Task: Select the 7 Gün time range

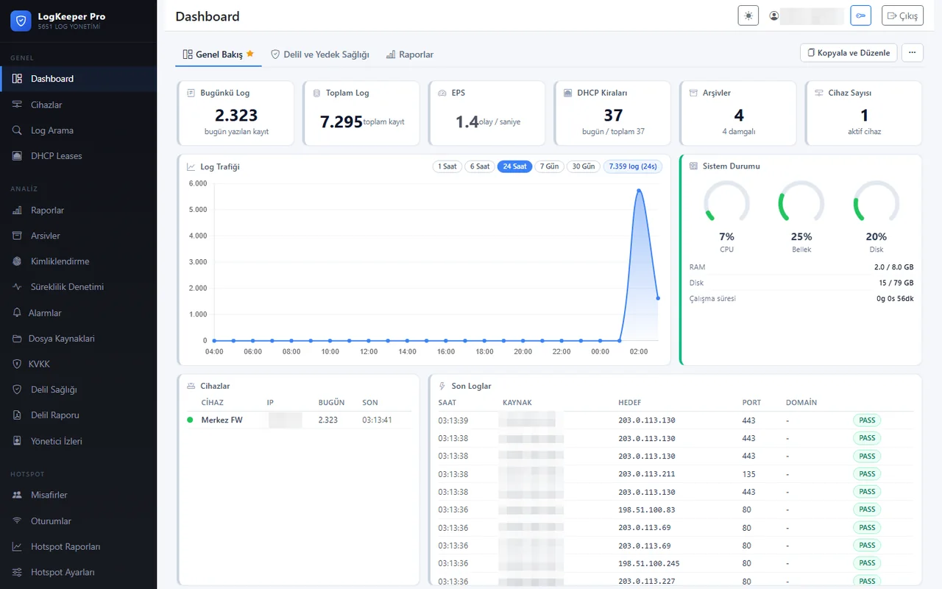Action: [x=549, y=166]
